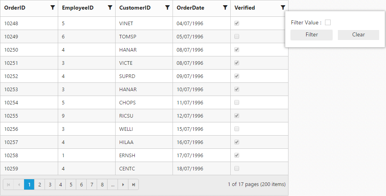Toggle the Filter Value checkbox

point(328,23)
